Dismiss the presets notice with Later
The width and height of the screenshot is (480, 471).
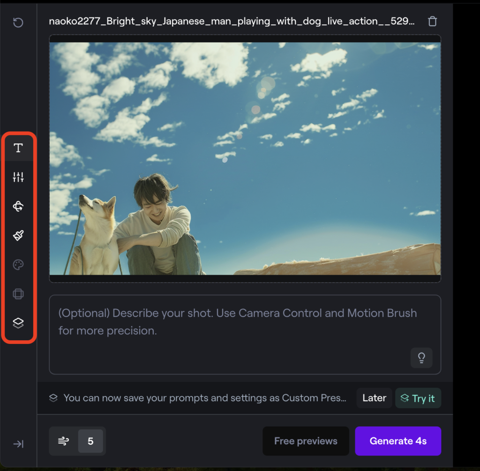click(374, 398)
